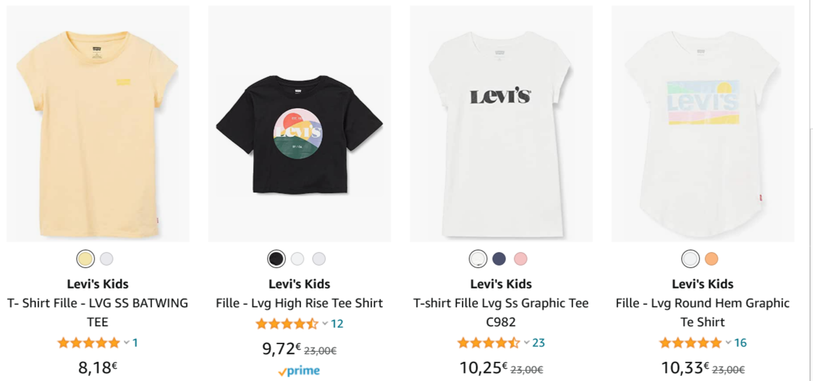Screen dimensions: 813x381
Task: Open the Levi's Kids brand link on first product
Action: (x=98, y=283)
